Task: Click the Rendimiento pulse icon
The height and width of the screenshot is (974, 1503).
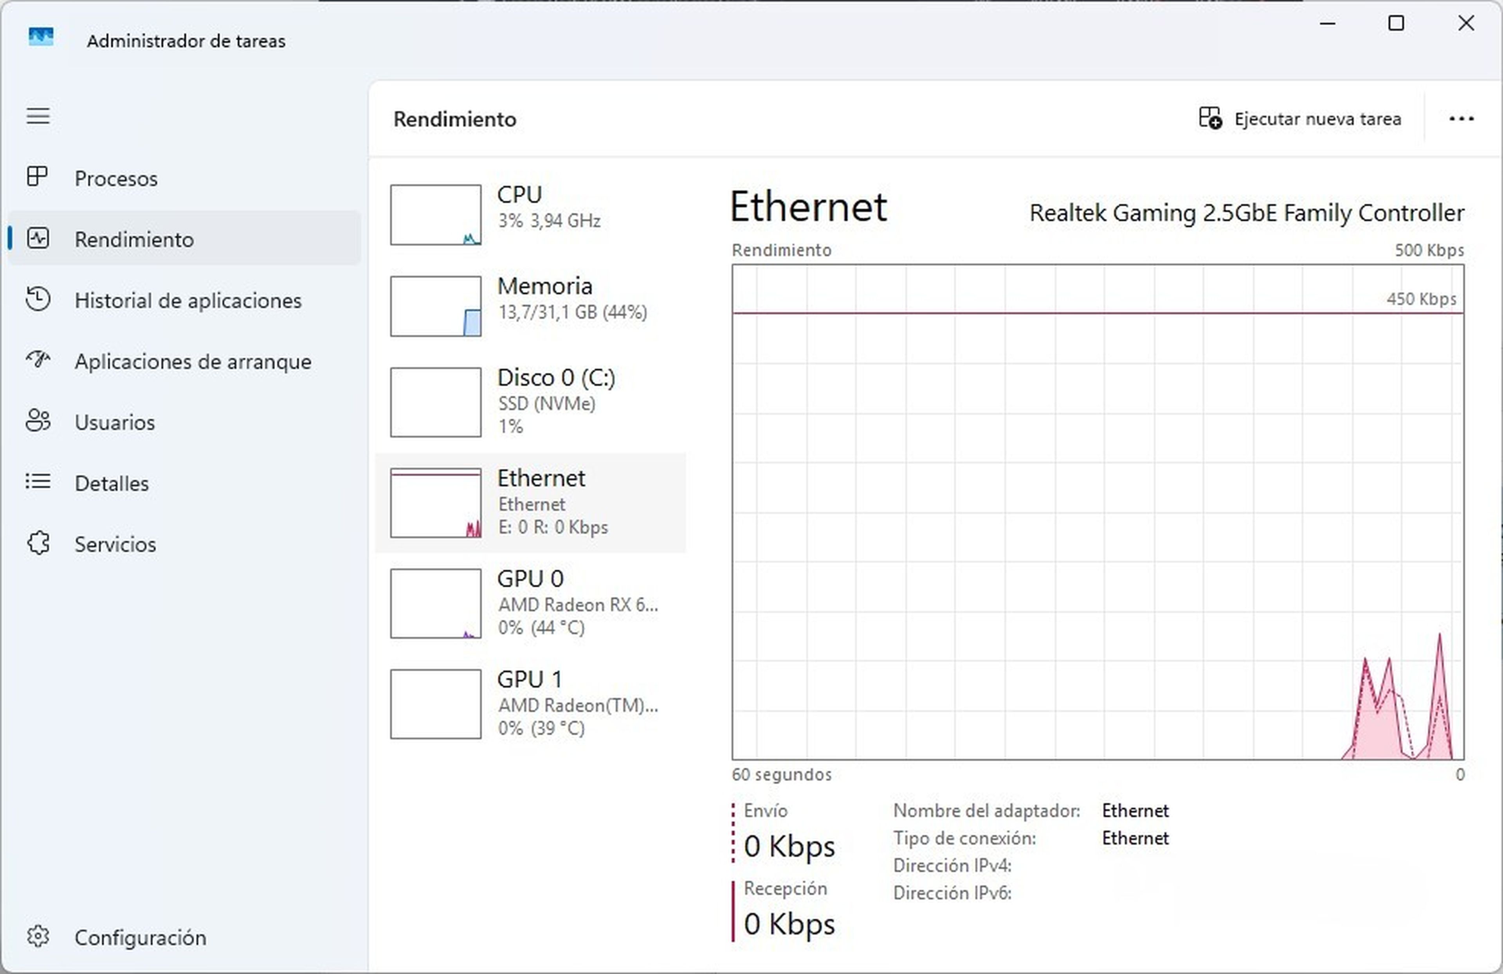Action: pyautogui.click(x=38, y=238)
